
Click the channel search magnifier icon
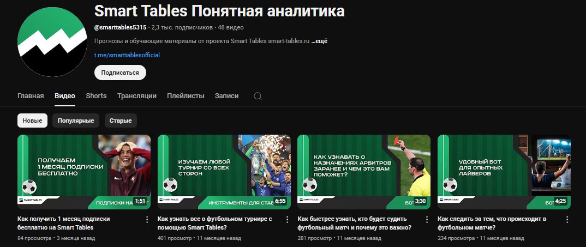pos(258,96)
